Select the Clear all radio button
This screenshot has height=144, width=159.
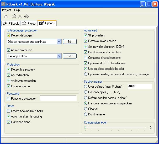(x=86, y=109)
